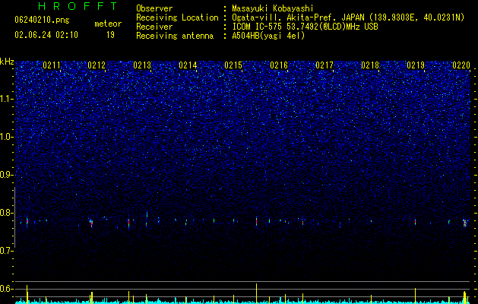Click the 0213 time marker
This screenshot has width=478, height=304.
coord(142,65)
